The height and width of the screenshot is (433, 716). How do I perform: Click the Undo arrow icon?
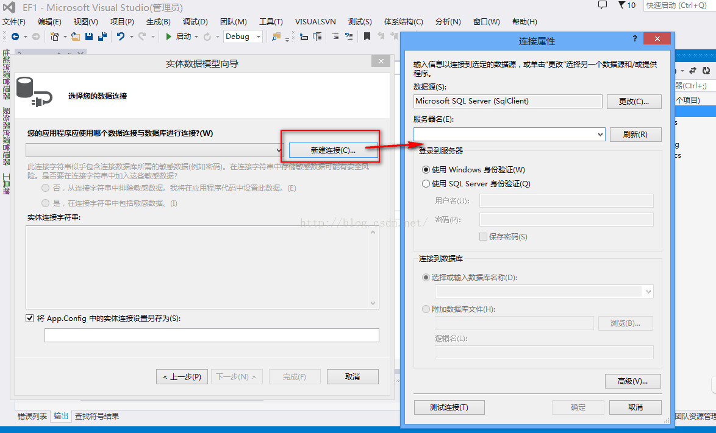coord(121,37)
